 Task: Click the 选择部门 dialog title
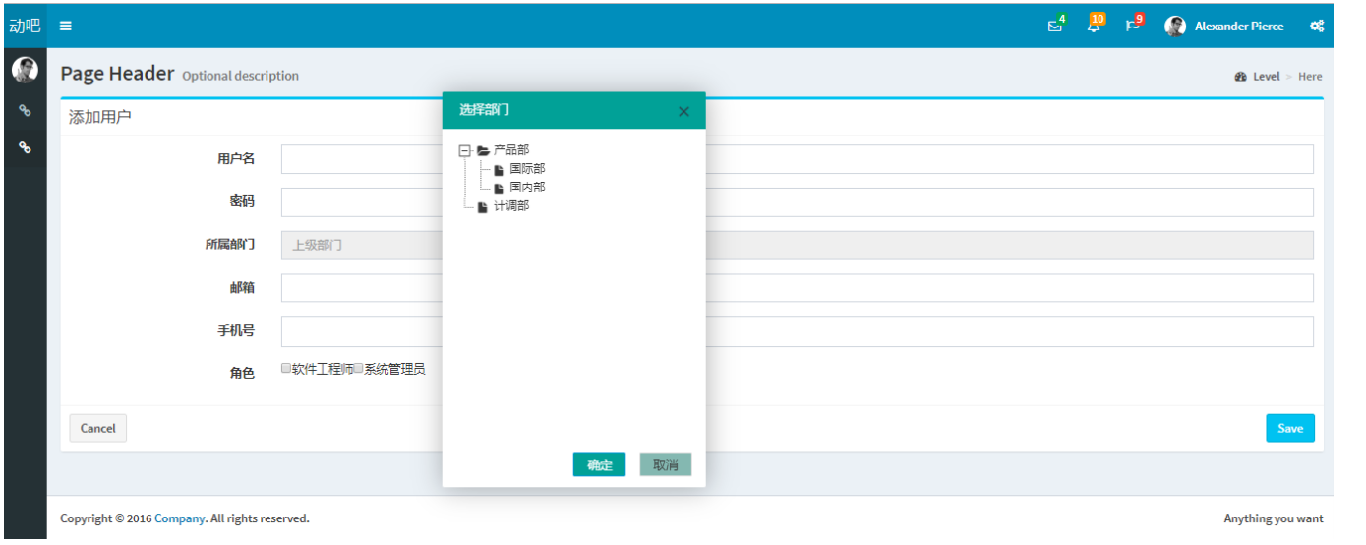[x=485, y=110]
